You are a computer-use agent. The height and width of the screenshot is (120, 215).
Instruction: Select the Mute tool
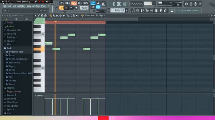click(x=64, y=16)
